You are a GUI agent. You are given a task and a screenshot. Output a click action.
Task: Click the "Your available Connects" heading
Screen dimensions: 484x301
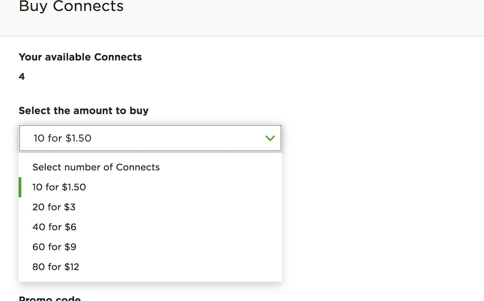[80, 57]
